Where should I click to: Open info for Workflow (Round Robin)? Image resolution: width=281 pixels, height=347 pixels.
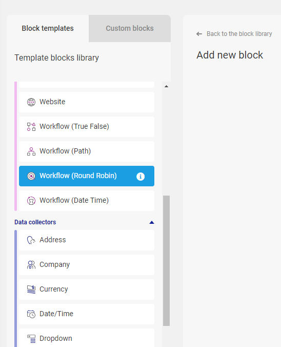pyautogui.click(x=140, y=177)
